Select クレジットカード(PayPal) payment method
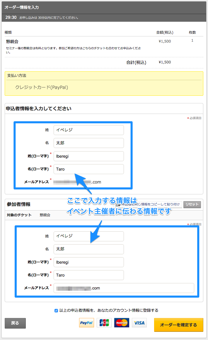Image resolution: width=208 pixels, height=340 pixels. pos(42,87)
